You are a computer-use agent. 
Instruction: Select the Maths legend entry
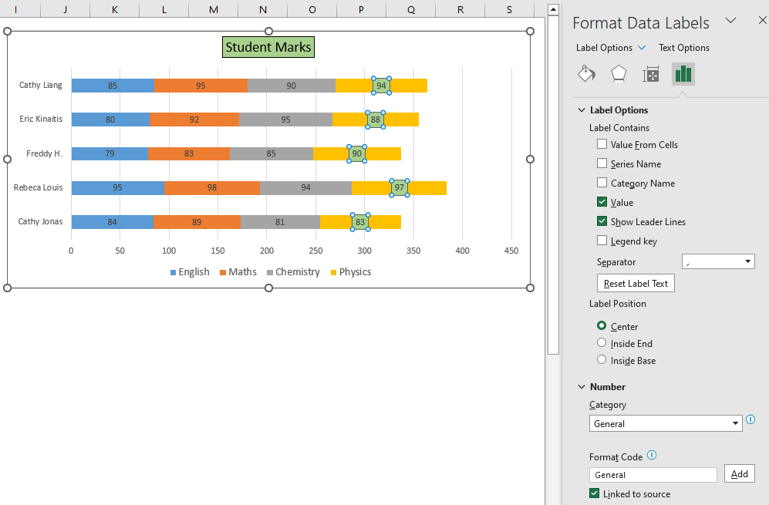point(238,272)
